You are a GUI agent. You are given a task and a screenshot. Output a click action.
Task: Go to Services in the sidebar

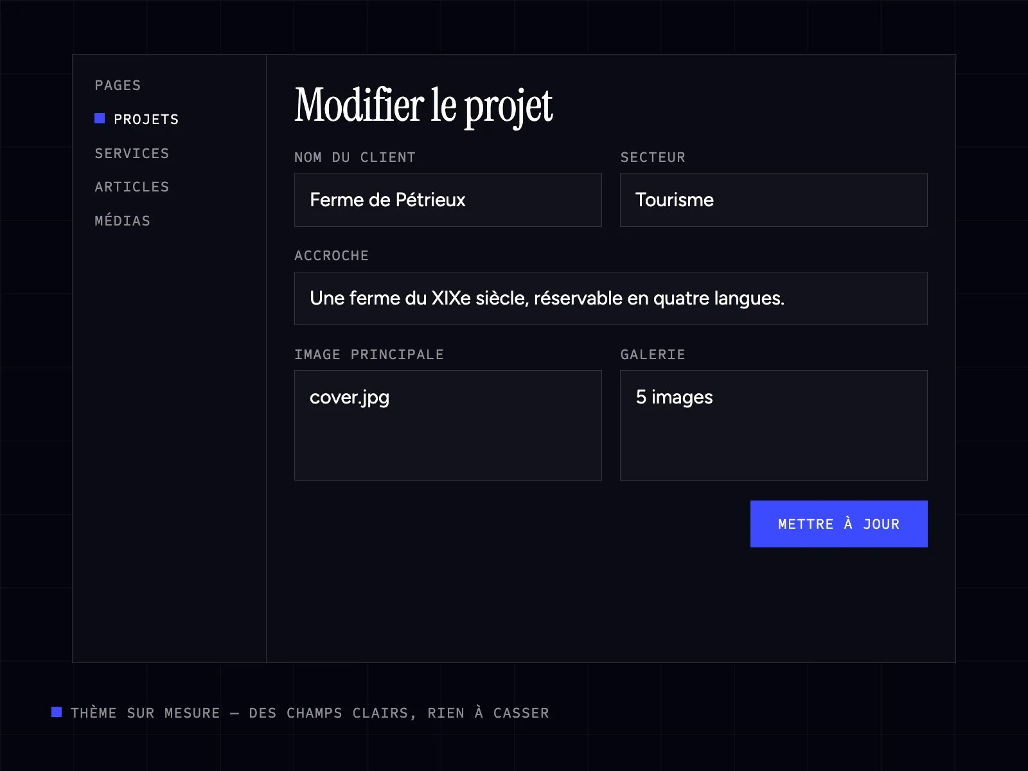coord(132,154)
